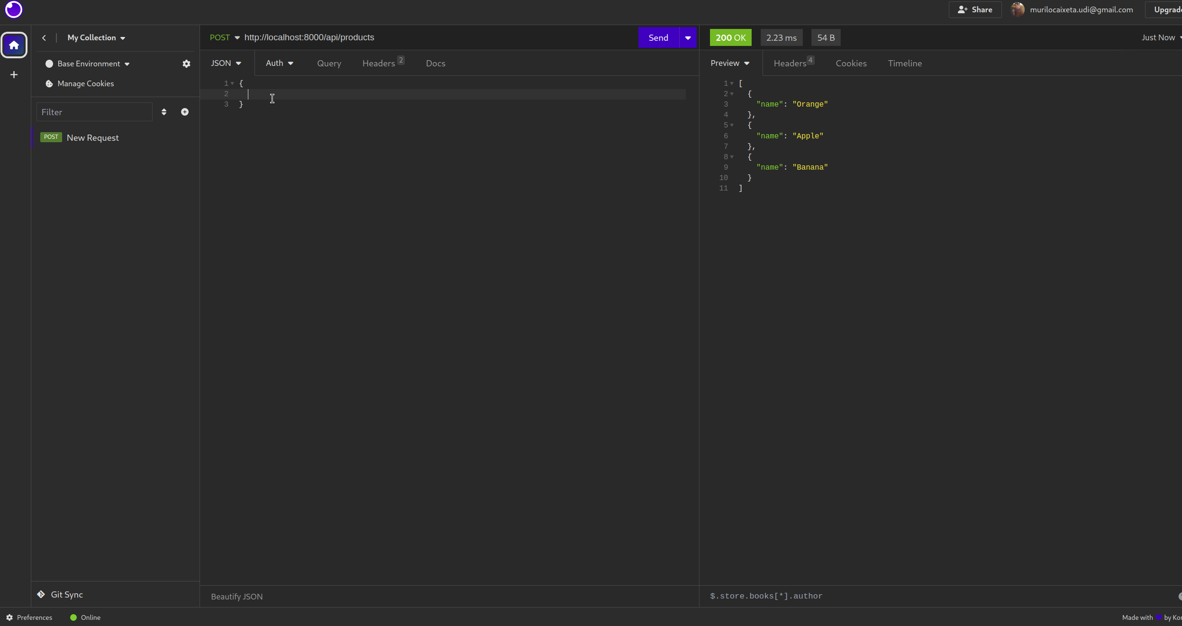Open environment settings gear icon
Image resolution: width=1182 pixels, height=626 pixels.
point(186,64)
